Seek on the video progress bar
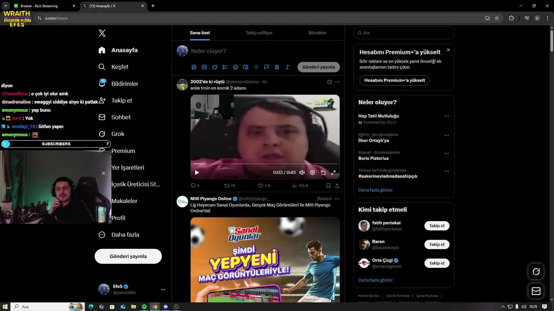 click(x=265, y=164)
